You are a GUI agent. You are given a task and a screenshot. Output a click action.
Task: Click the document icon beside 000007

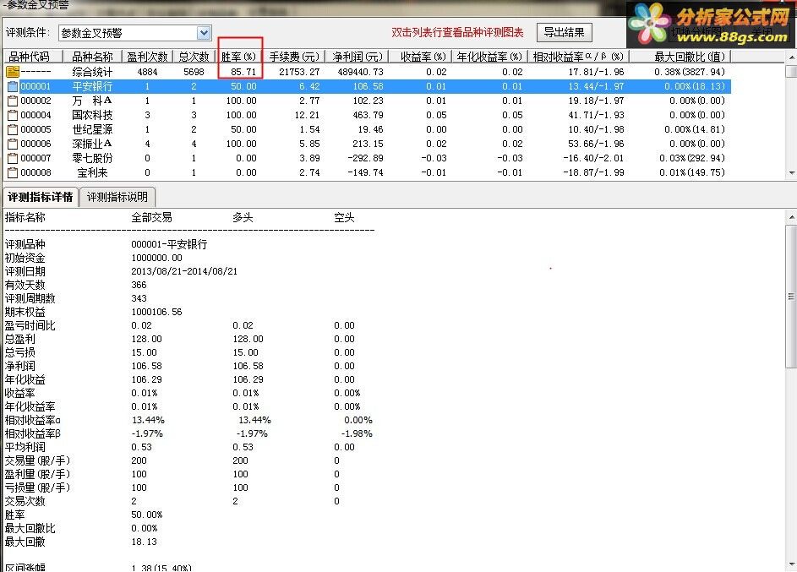pos(13,158)
